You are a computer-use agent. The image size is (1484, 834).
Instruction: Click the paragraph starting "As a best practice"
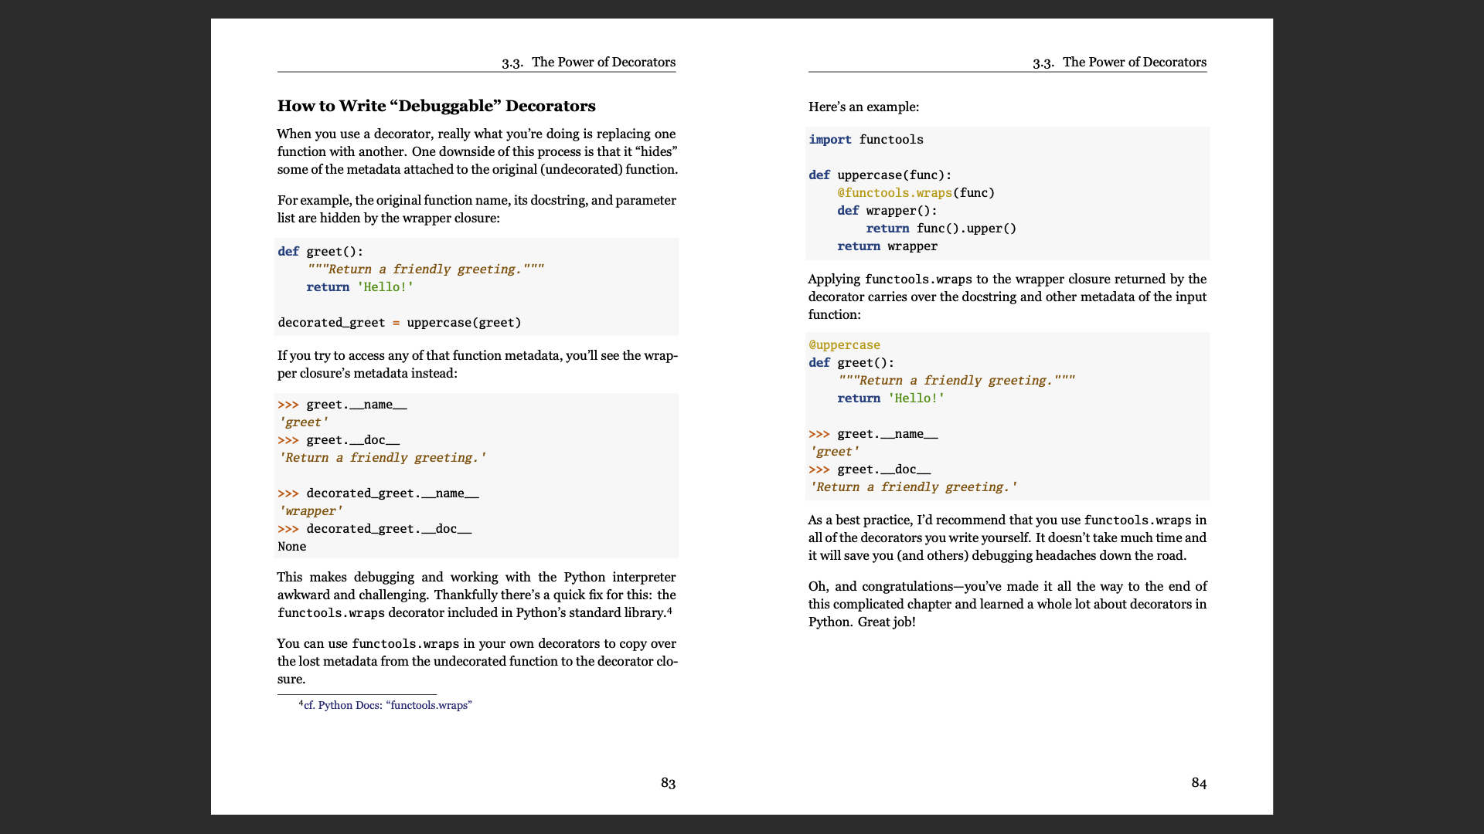click(1006, 537)
